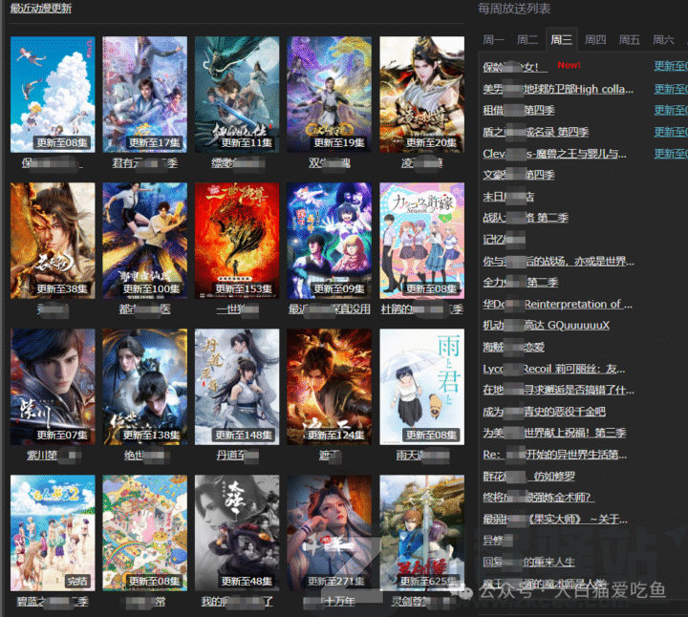Open the thumbnail labeled 更新至100集
The height and width of the screenshot is (617, 688).
tap(144, 241)
